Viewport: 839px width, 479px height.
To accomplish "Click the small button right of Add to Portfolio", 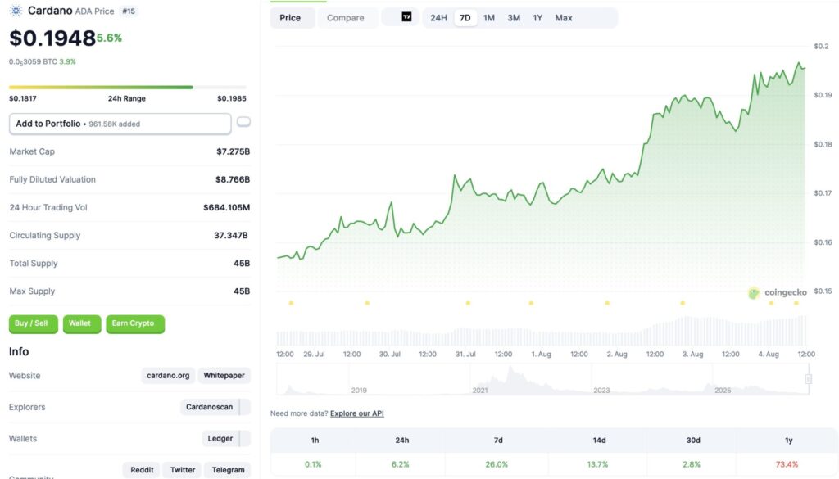I will [x=243, y=121].
